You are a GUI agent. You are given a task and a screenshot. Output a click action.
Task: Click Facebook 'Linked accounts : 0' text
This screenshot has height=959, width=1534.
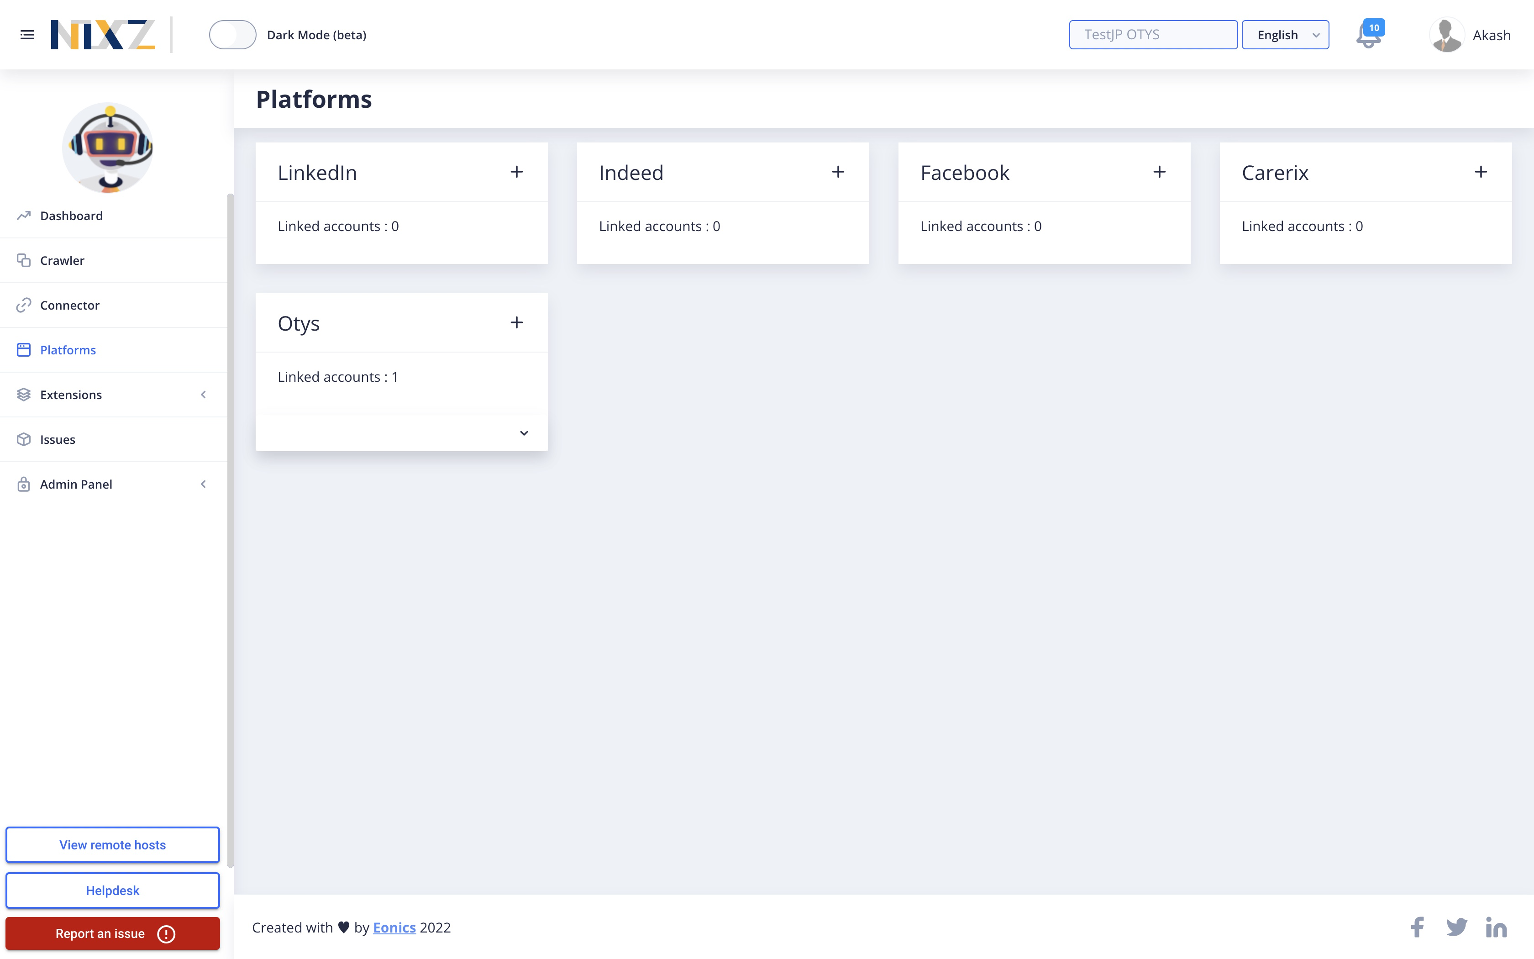(x=981, y=227)
